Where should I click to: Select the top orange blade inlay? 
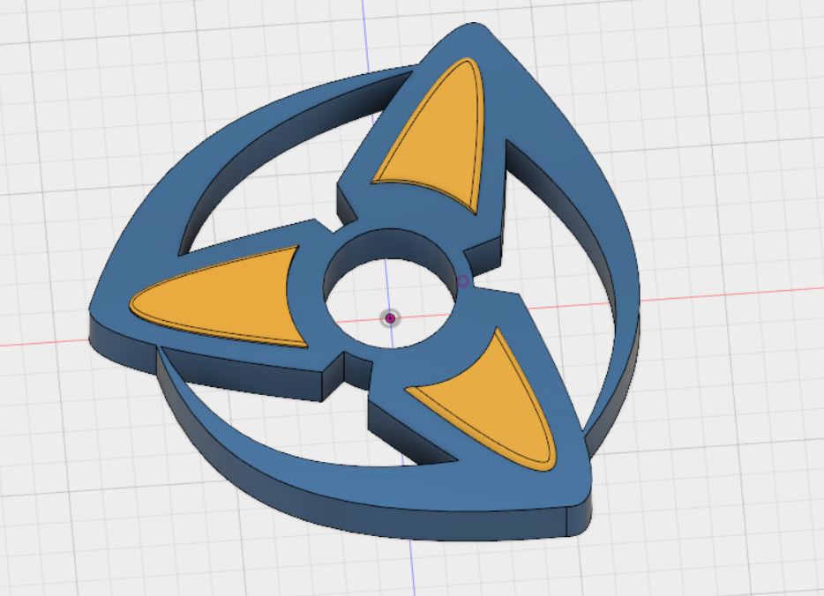(x=431, y=128)
